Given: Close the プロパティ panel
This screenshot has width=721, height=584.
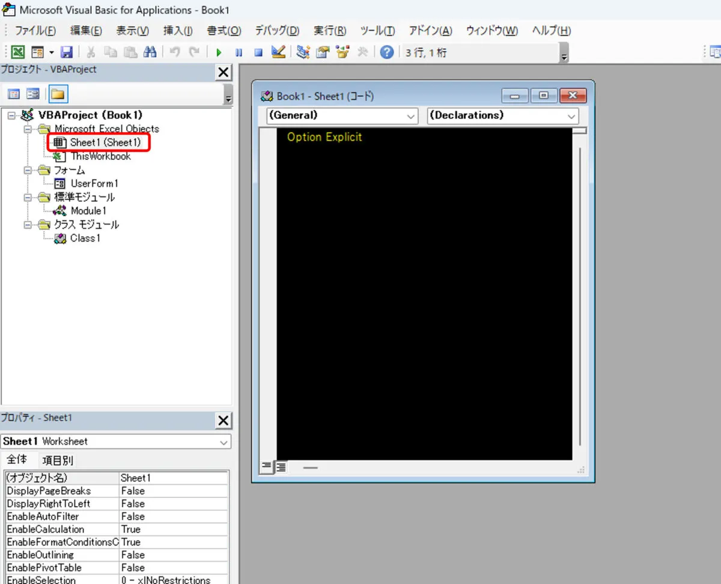Looking at the screenshot, I should click(223, 420).
